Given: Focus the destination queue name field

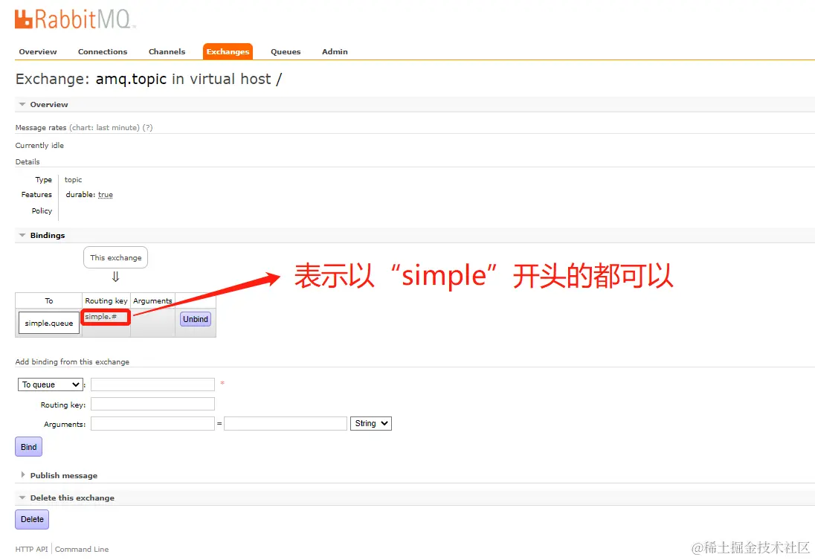Looking at the screenshot, I should coord(153,384).
